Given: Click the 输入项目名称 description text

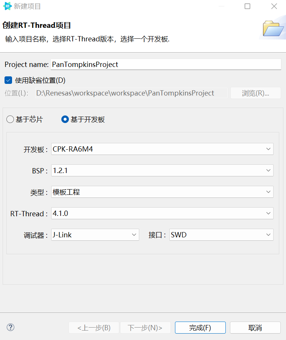Looking at the screenshot, I should (x=87, y=39).
